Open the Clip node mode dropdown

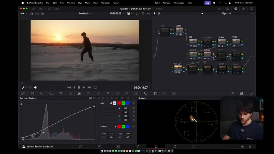coord(225,13)
